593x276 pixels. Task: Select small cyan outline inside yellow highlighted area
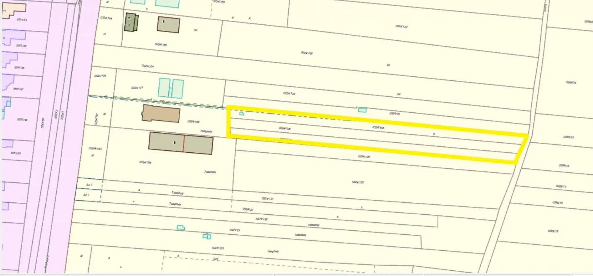coord(242,114)
